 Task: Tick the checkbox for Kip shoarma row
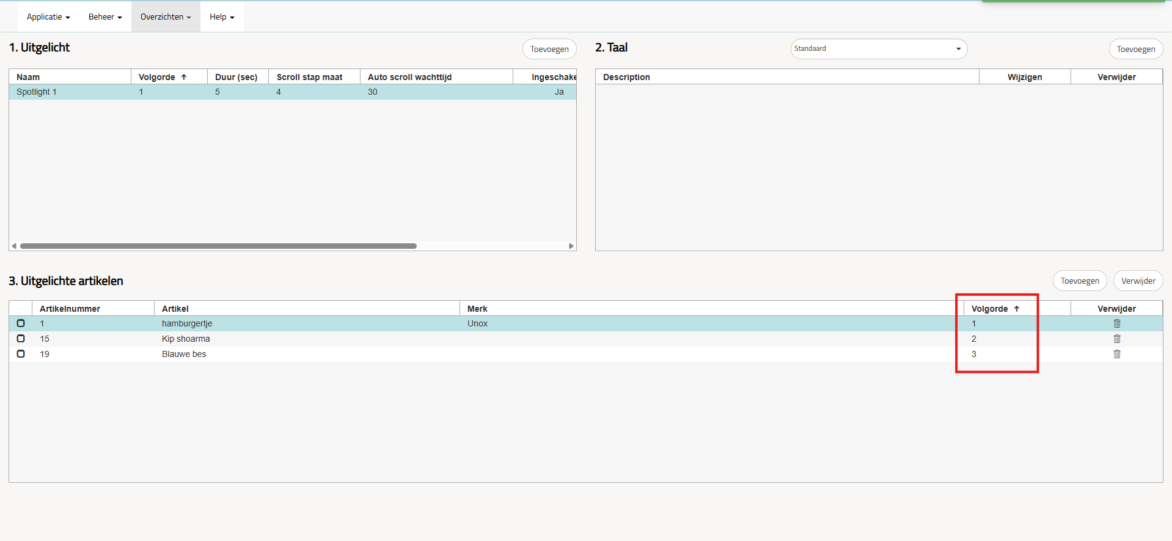(21, 339)
